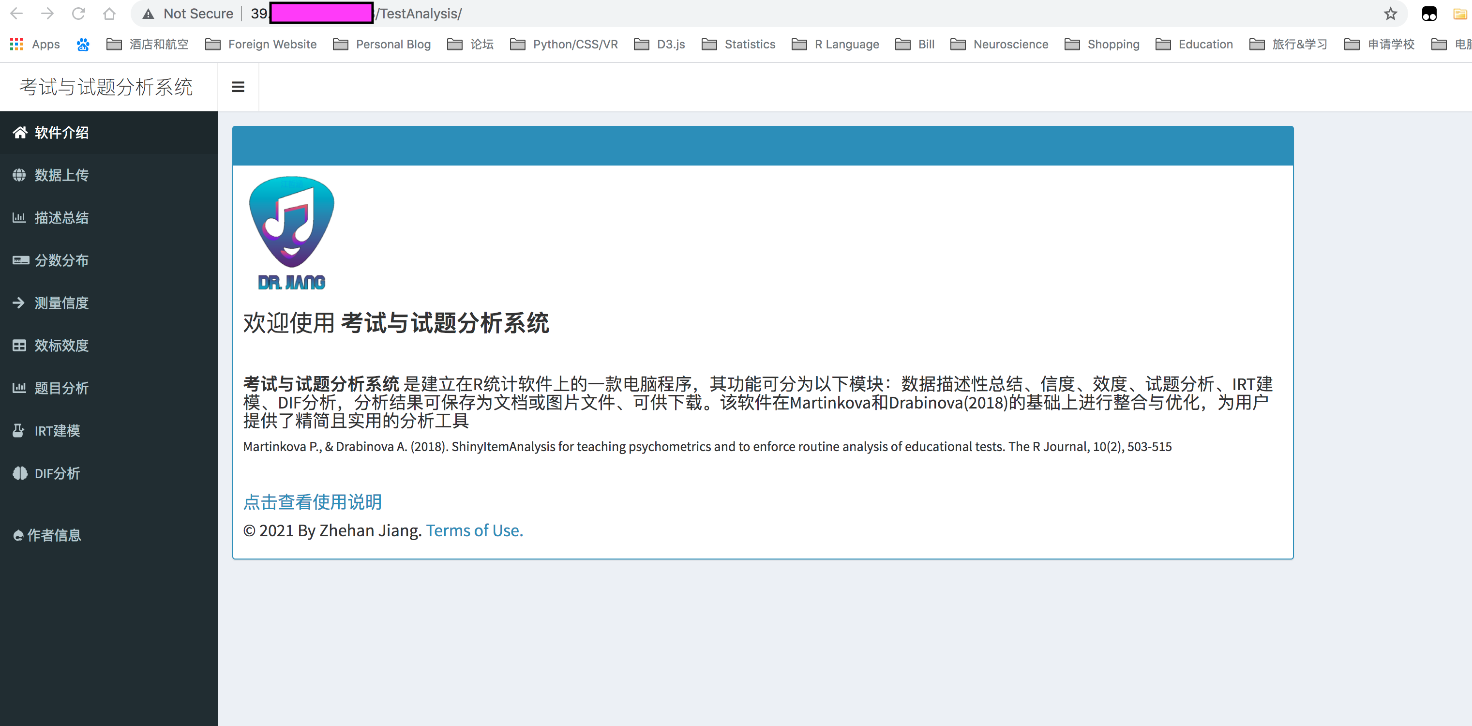The height and width of the screenshot is (726, 1472).
Task: Click the 点击查看使用说明 link
Action: (312, 502)
